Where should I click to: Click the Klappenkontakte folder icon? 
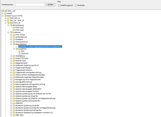(x=14, y=63)
